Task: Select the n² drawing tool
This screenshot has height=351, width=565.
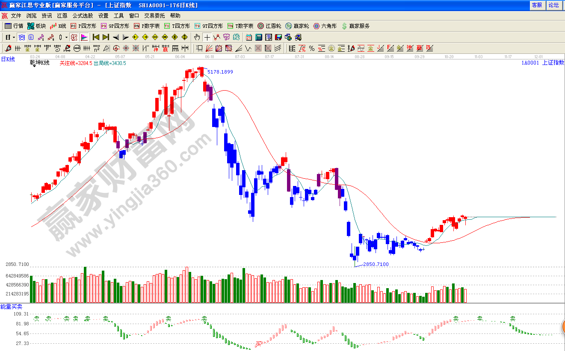Action: tap(96, 48)
